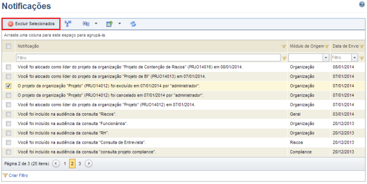Image resolution: width=367 pixels, height=184 pixels.
Task: Click the "consulta projeto compliance" notification text
Action: [87, 152]
